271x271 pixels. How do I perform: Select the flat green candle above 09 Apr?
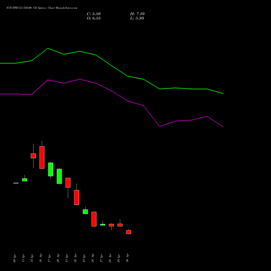(x=16, y=183)
